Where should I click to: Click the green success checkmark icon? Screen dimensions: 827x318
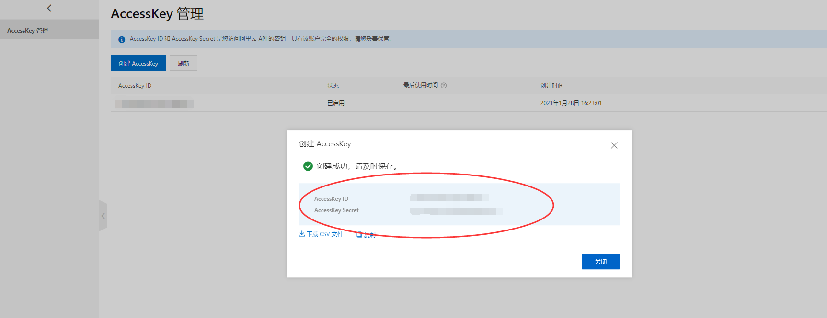(308, 166)
